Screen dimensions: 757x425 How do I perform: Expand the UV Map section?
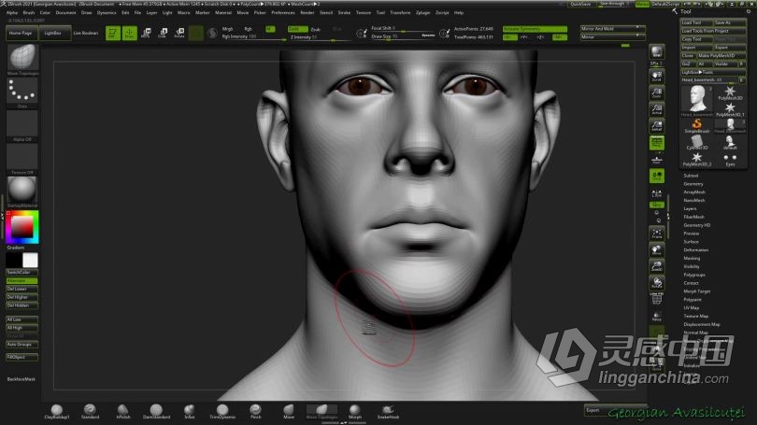click(692, 308)
